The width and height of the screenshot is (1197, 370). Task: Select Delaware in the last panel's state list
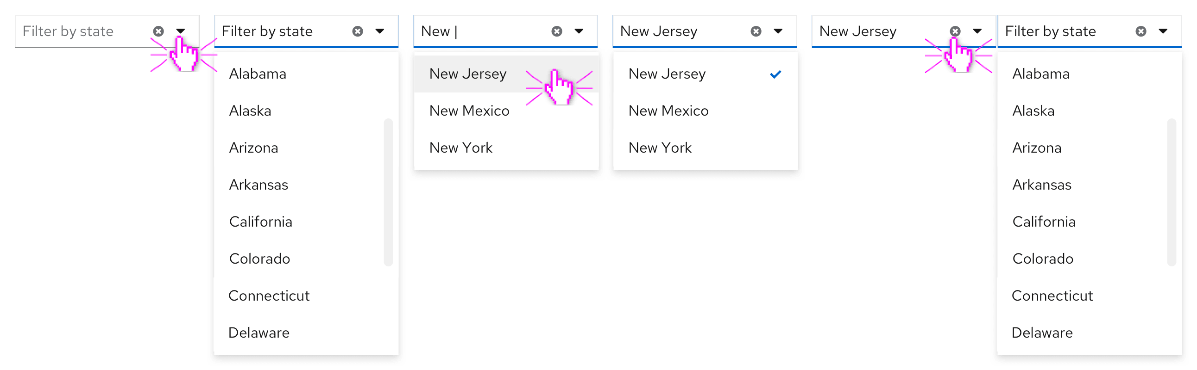point(1042,333)
